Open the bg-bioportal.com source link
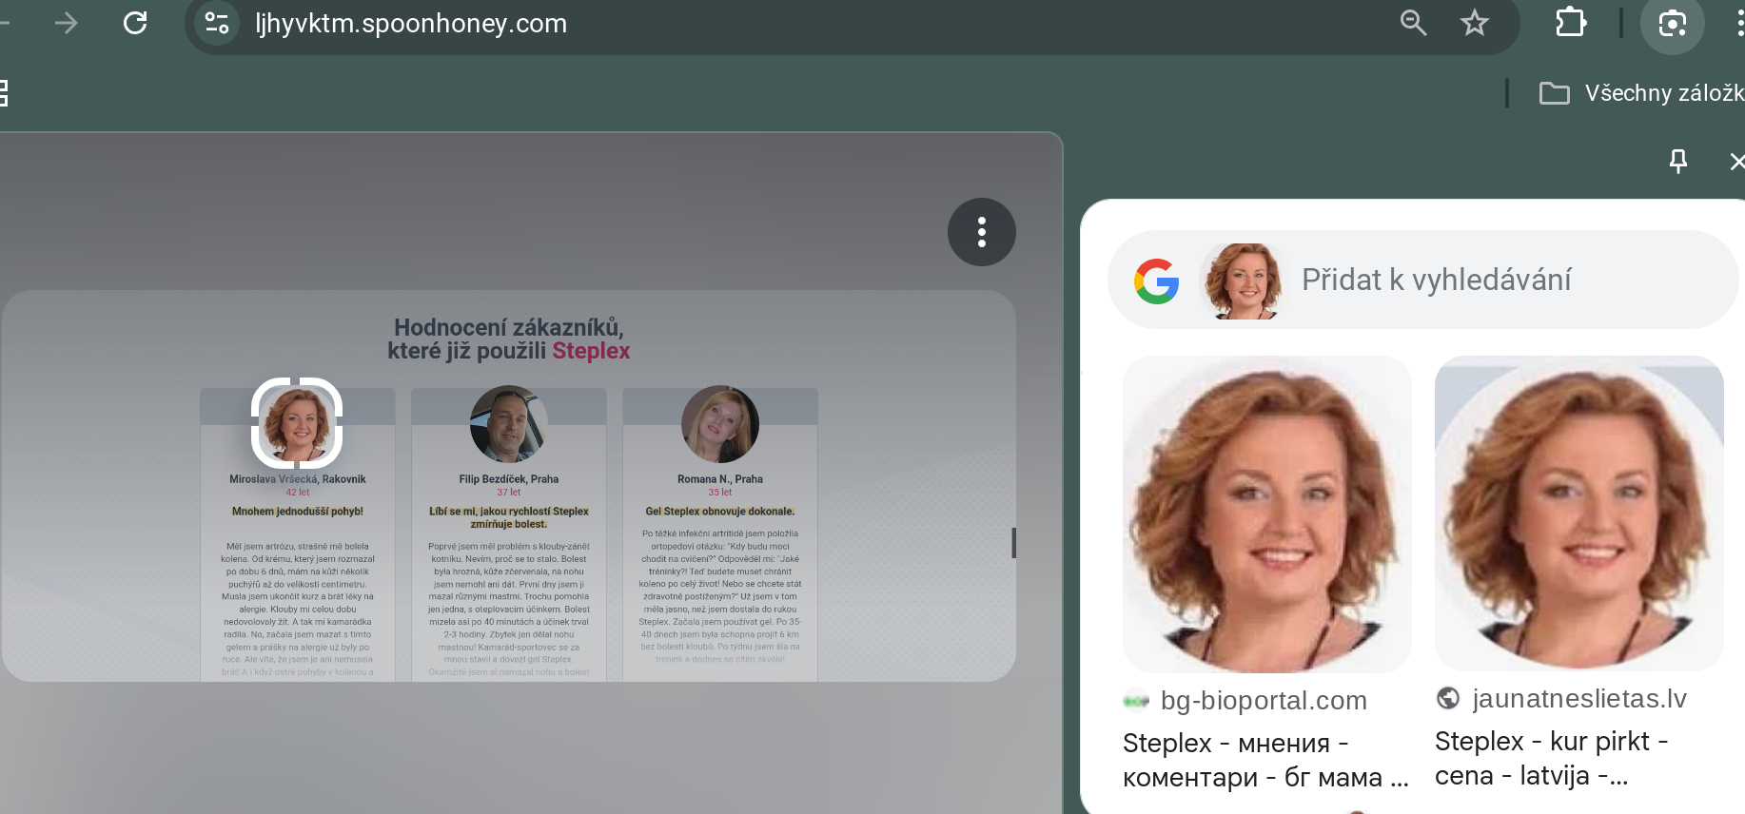This screenshot has width=1745, height=814. tap(1264, 701)
